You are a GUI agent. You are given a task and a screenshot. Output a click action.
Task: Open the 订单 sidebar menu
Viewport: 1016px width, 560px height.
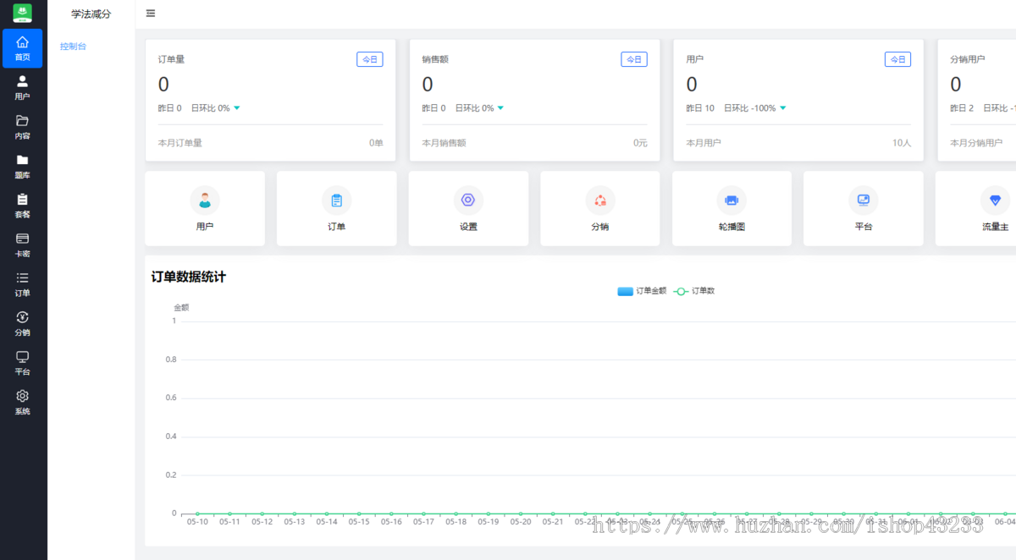(23, 284)
